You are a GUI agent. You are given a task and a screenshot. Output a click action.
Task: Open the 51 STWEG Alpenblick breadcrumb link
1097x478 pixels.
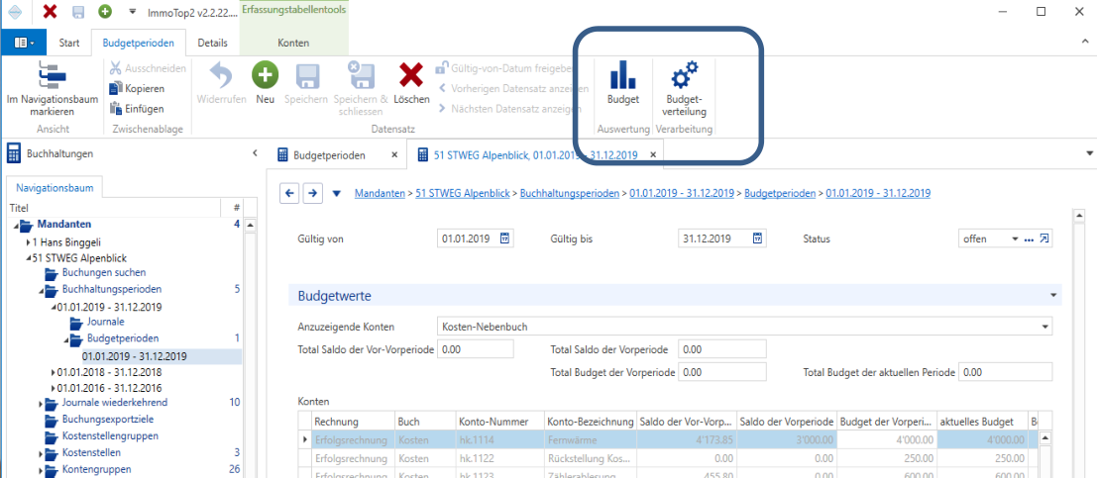[x=464, y=193]
